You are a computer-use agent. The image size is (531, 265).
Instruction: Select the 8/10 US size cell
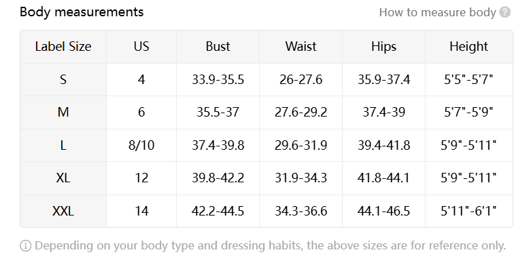point(141,145)
